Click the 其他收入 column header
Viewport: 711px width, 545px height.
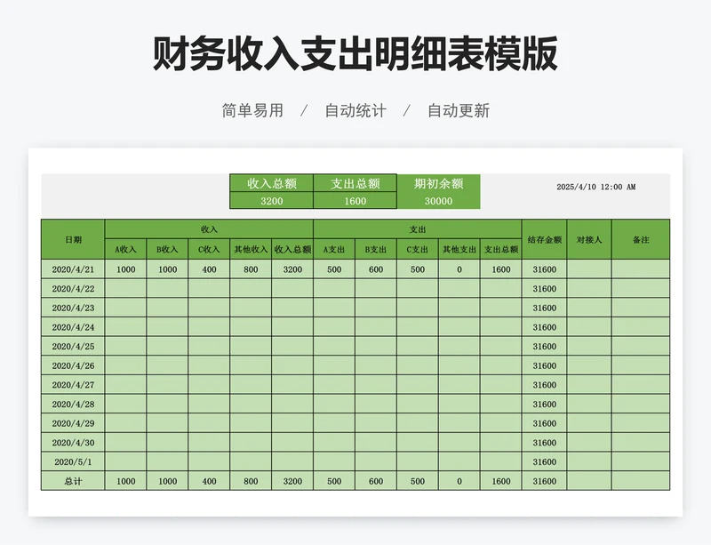251,249
